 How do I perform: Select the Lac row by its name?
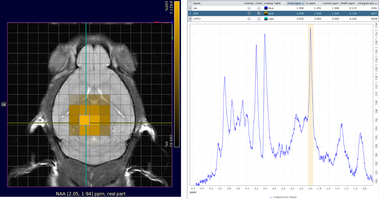(x=196, y=8)
